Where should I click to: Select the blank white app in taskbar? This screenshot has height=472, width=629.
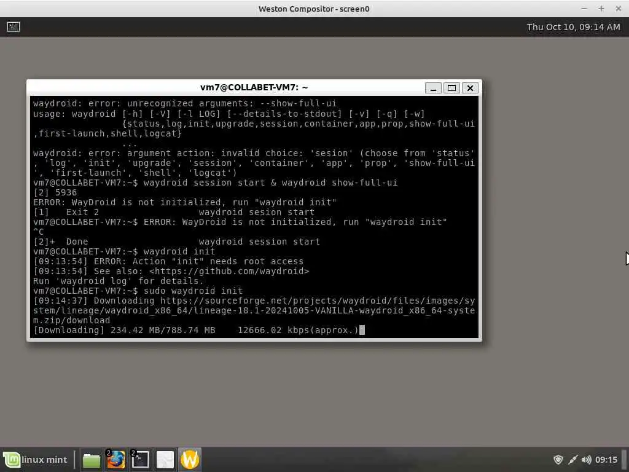[x=165, y=460]
